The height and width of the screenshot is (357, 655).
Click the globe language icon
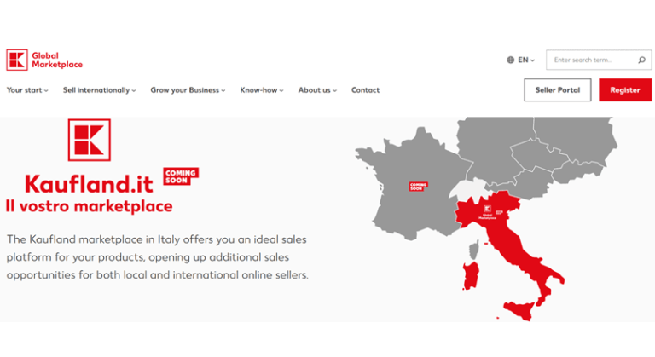pos(511,60)
